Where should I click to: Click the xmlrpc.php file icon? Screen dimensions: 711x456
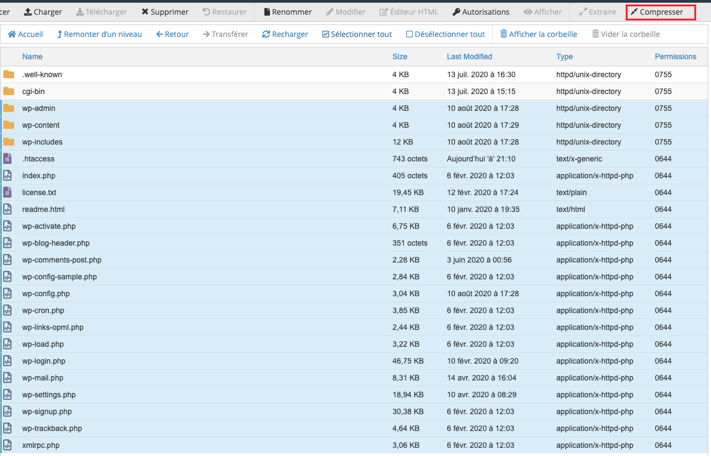click(8, 445)
